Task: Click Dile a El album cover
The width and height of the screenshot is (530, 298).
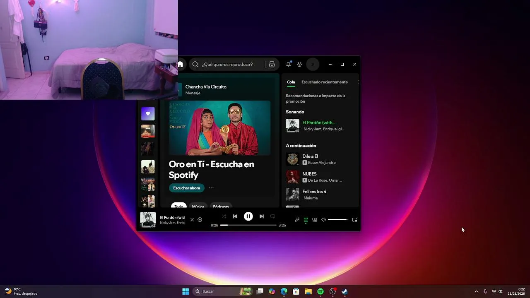Action: [x=292, y=159]
